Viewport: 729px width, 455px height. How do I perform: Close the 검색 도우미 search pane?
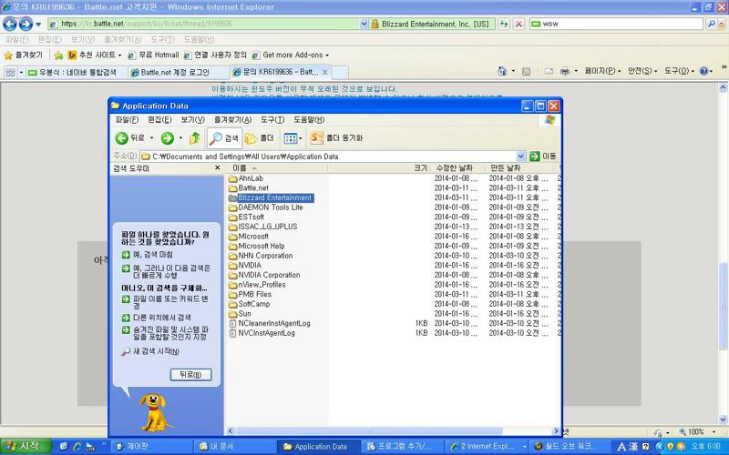pos(217,167)
